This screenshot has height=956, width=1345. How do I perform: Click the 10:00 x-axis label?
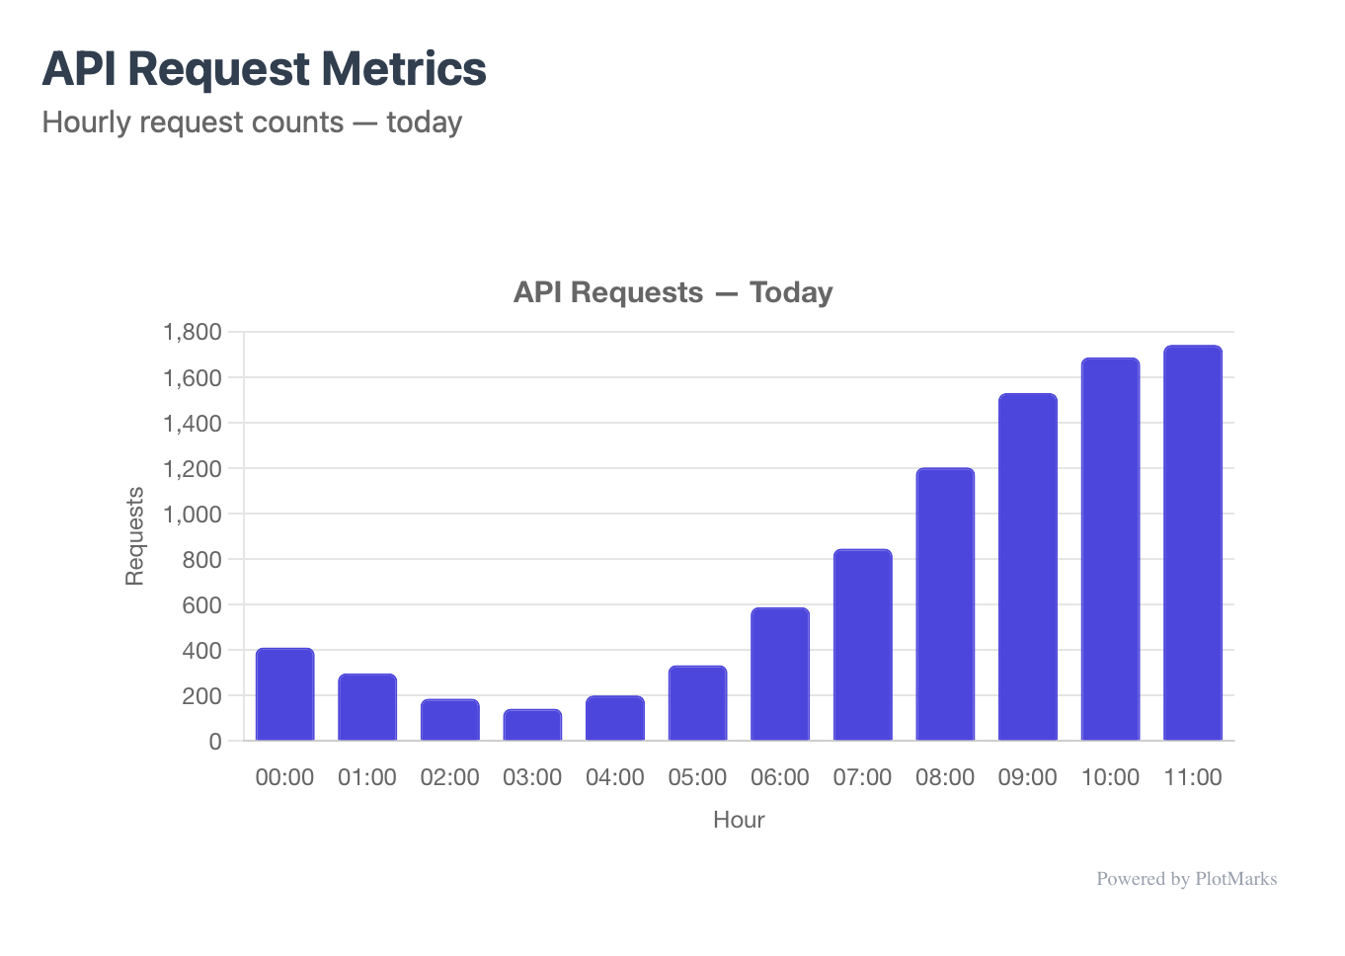click(x=1110, y=777)
